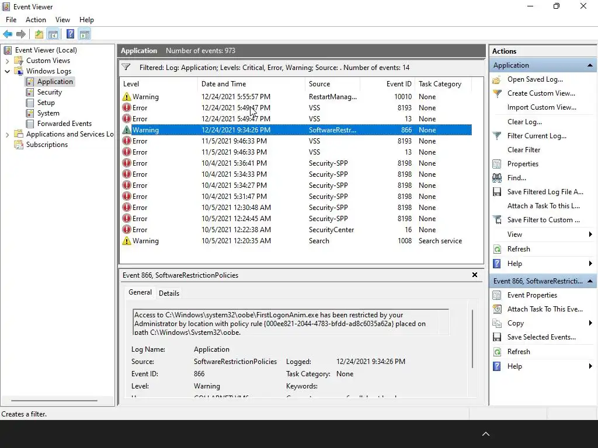The image size is (598, 448).
Task: Click the Event Viewer (Local) root icon
Action: (x=8, y=50)
